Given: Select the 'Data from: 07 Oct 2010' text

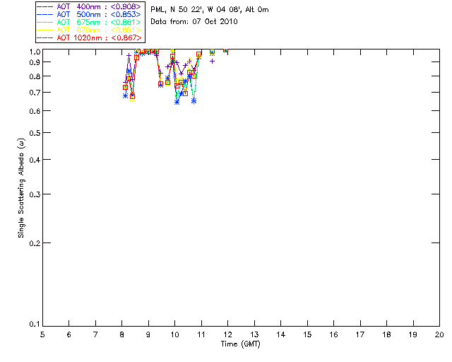Looking at the screenshot, I should 194,22.
